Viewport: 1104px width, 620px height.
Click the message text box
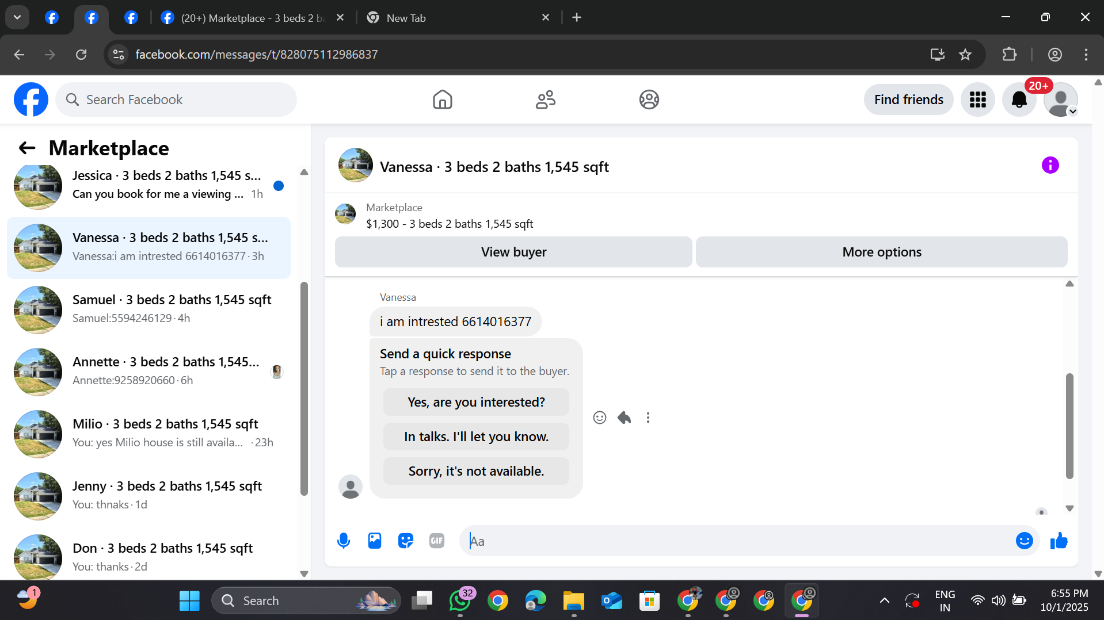[737, 541]
